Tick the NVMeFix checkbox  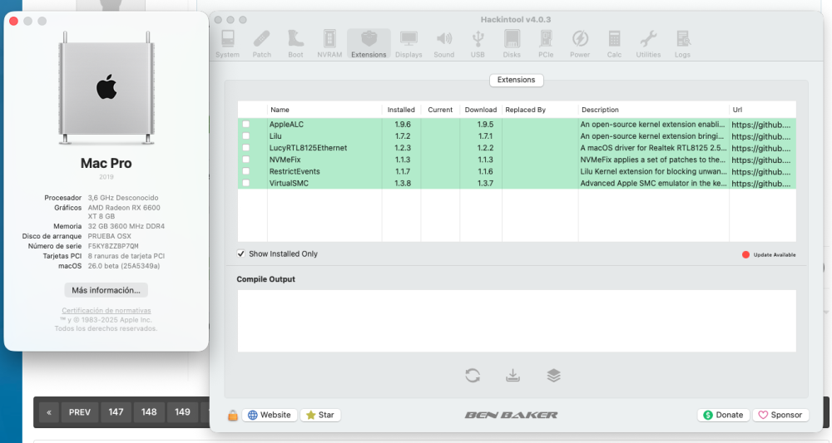click(x=245, y=160)
